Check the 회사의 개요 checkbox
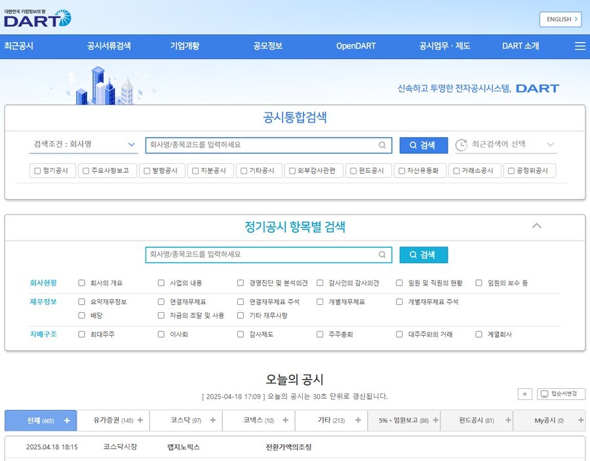This screenshot has height=461, width=590. pyautogui.click(x=82, y=283)
